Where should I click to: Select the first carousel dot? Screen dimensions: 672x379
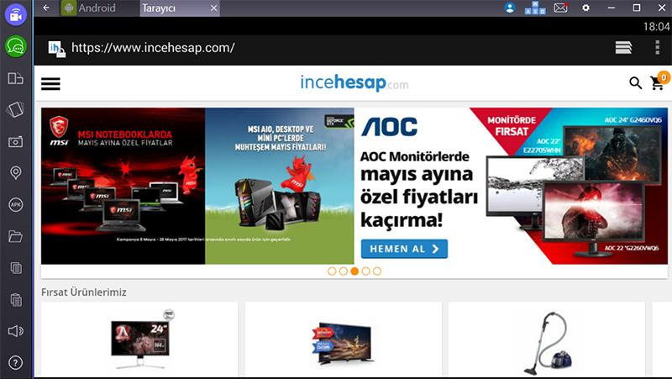point(332,271)
